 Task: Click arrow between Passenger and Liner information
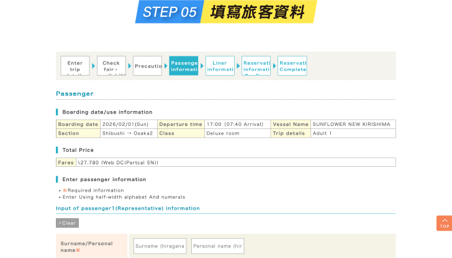coord(202,66)
